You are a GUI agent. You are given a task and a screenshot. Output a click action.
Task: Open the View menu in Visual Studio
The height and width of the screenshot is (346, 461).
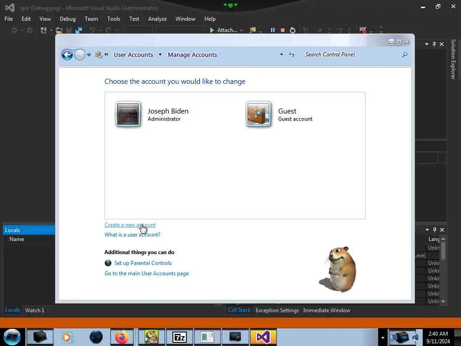tap(45, 19)
